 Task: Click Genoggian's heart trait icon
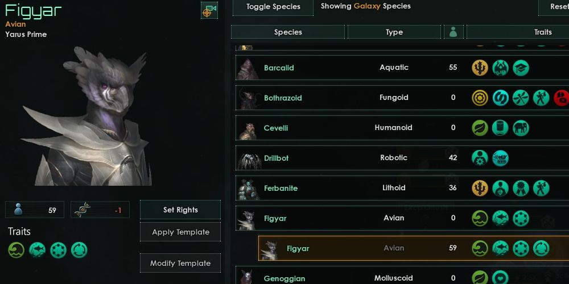click(500, 278)
